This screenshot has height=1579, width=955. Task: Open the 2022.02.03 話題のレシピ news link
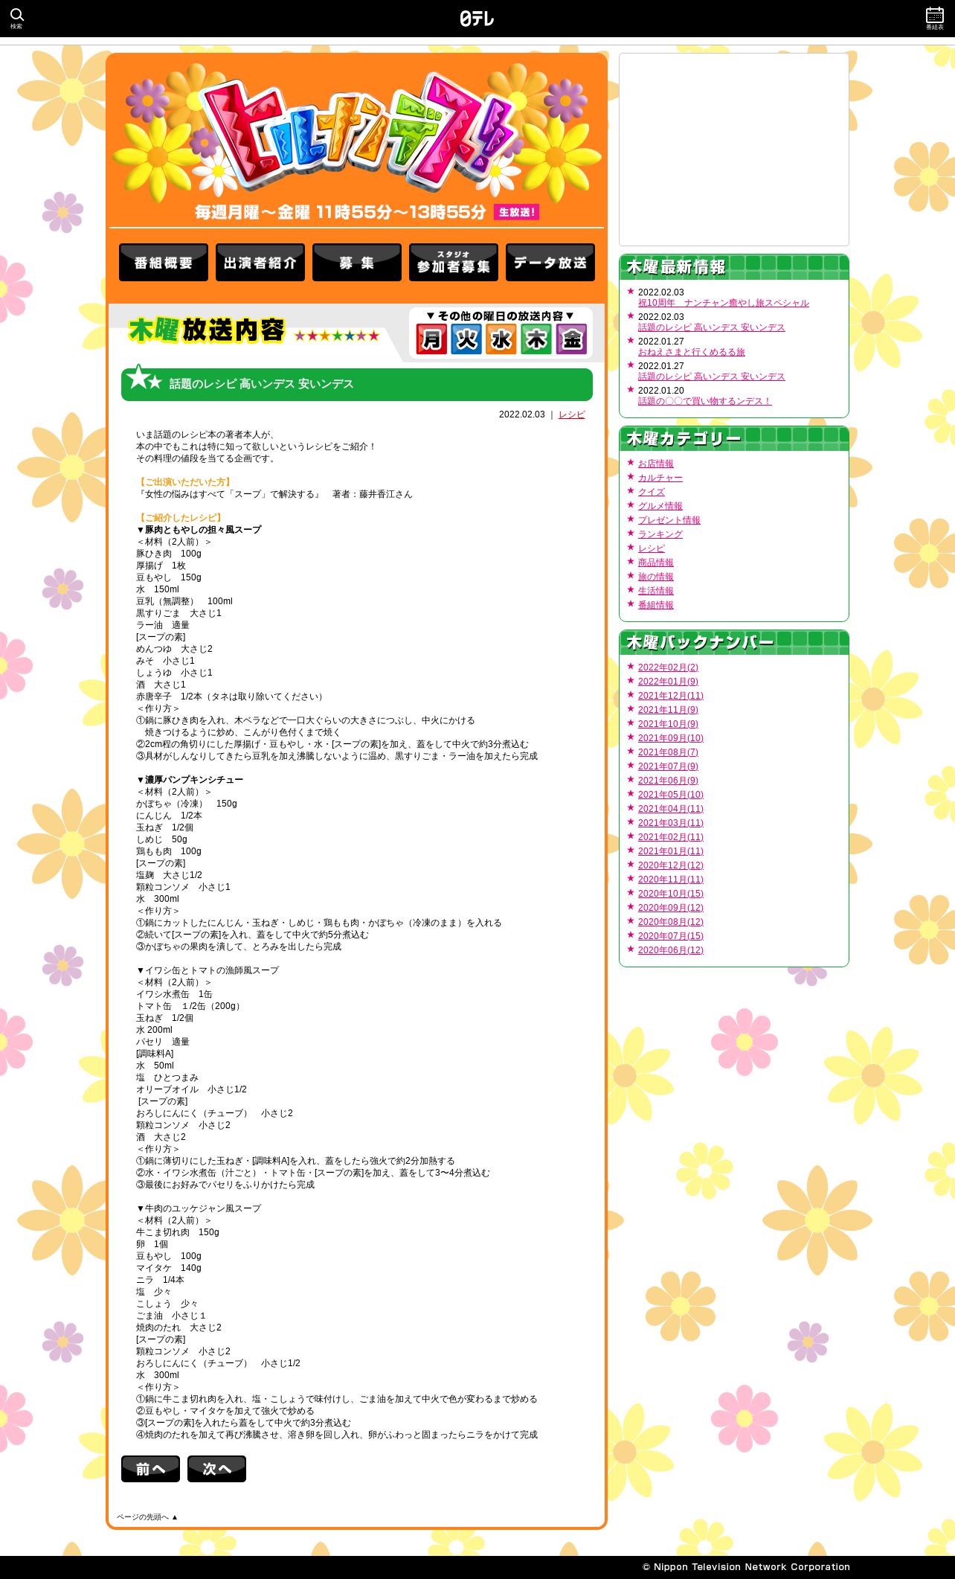click(711, 327)
